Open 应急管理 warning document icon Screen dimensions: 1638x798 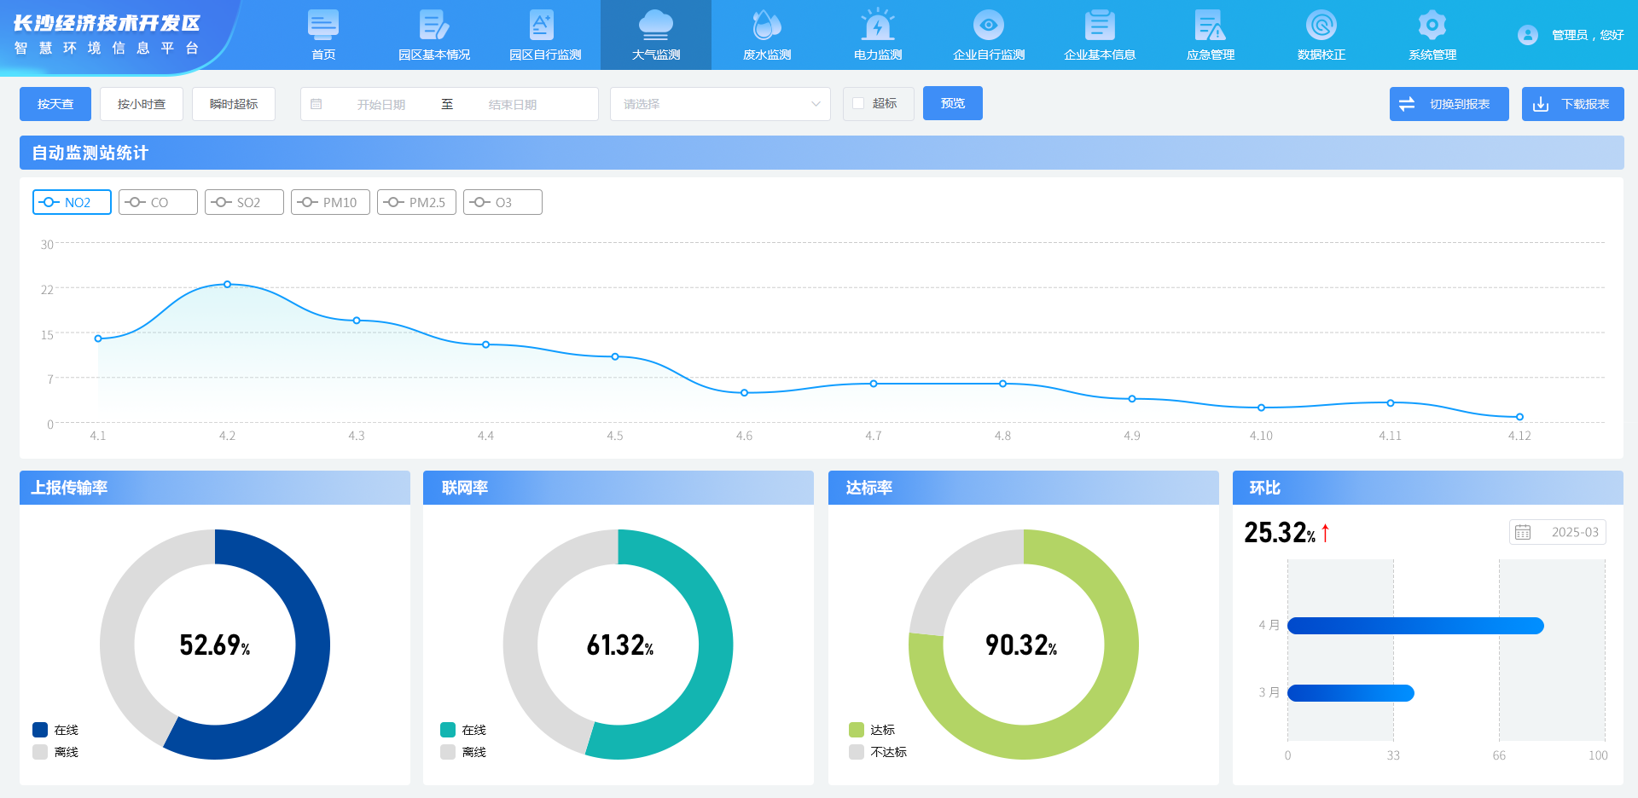1210,26
